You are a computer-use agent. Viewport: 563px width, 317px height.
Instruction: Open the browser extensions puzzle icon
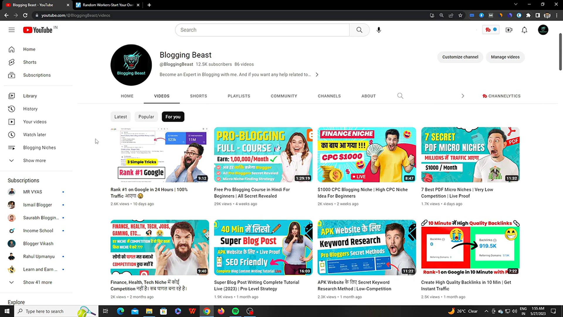tap(528, 15)
